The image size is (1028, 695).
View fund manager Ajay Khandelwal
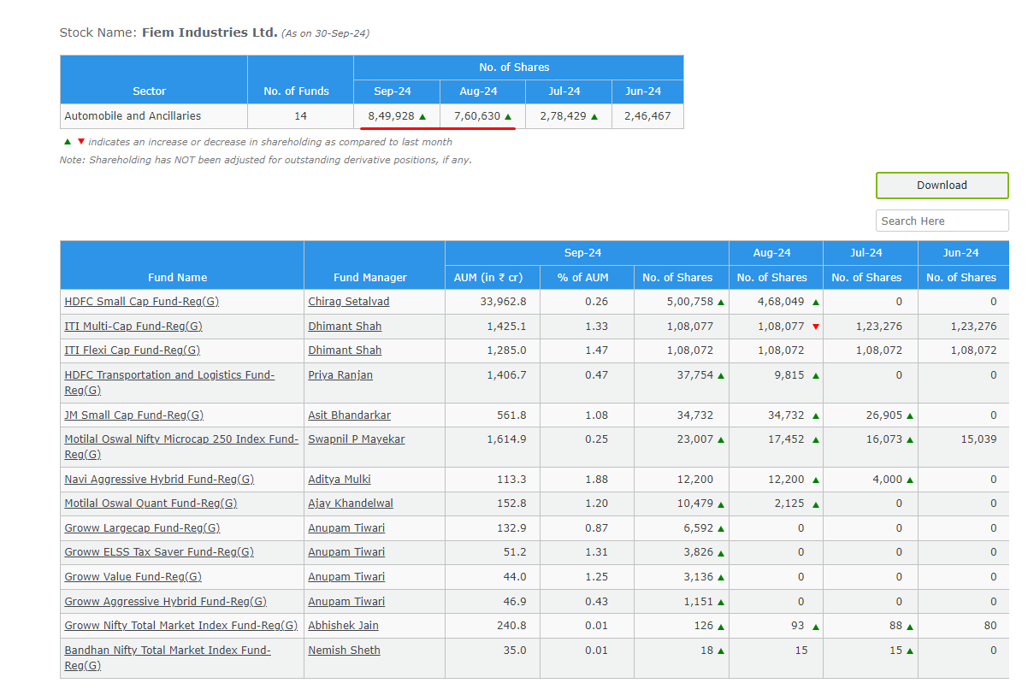pos(351,504)
